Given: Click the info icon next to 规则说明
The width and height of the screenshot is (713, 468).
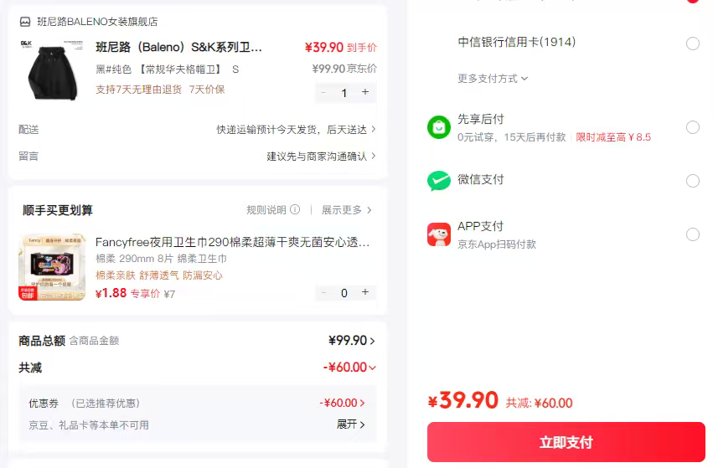Looking at the screenshot, I should (x=294, y=210).
